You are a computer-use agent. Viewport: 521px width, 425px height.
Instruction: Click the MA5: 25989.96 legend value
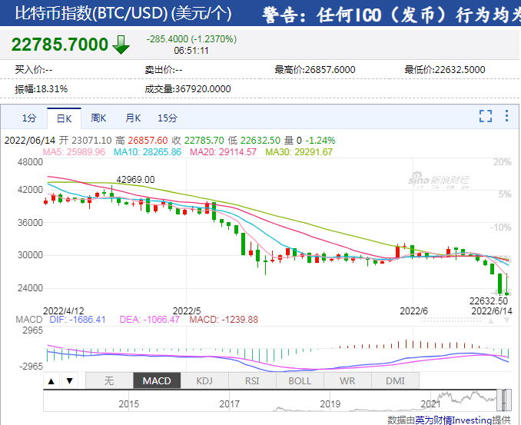tap(74, 152)
